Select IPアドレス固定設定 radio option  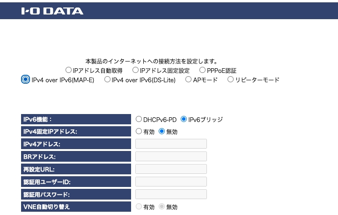pyautogui.click(x=135, y=70)
